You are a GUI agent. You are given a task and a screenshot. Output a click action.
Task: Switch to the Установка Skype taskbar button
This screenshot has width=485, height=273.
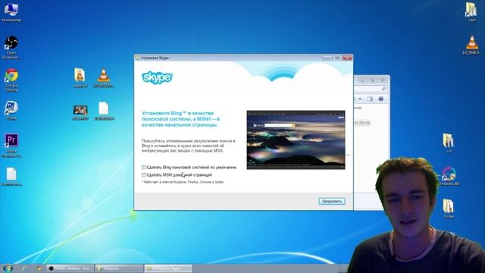click(x=168, y=268)
